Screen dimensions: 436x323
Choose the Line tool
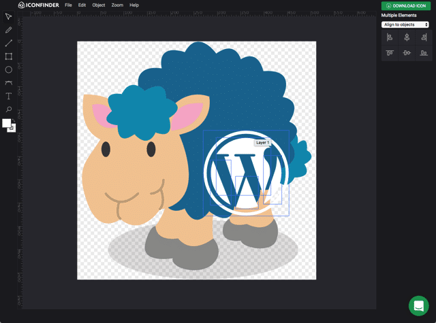click(x=8, y=44)
